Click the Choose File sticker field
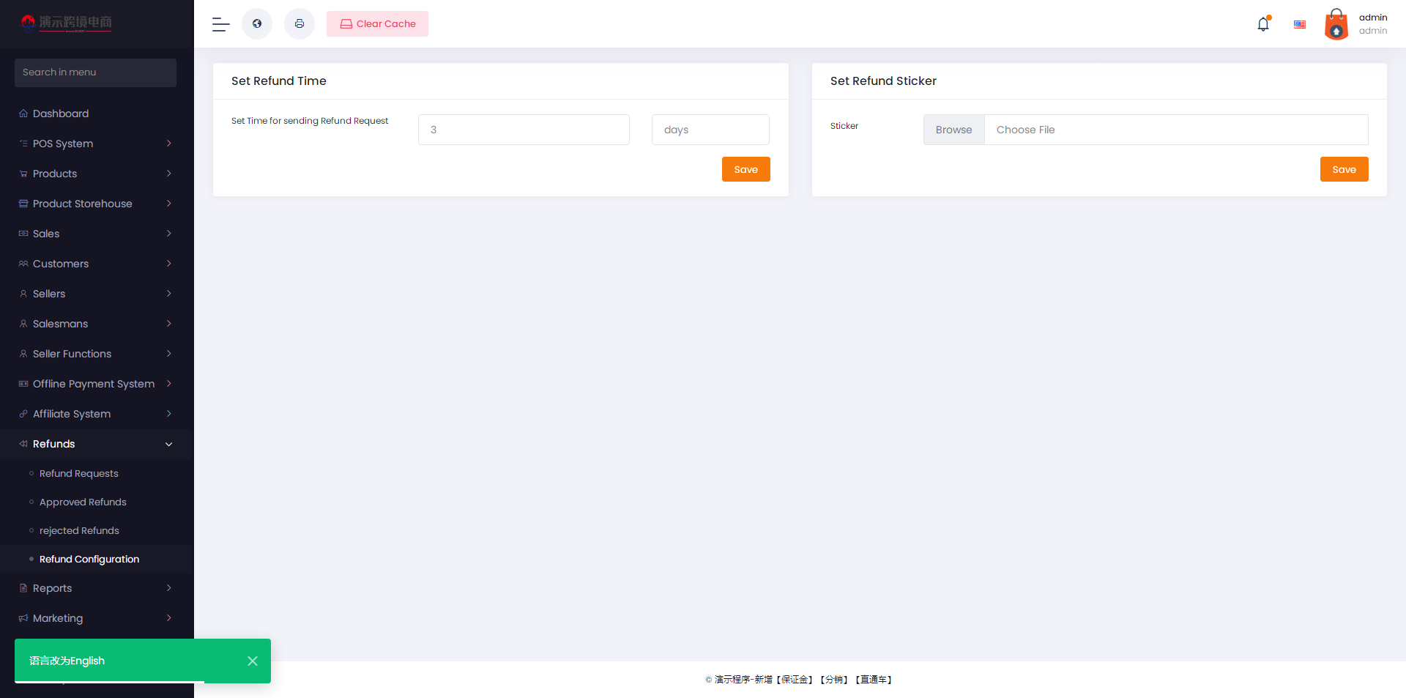 [1176, 130]
